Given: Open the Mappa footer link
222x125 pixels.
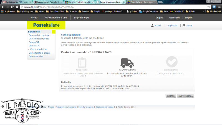Looking at the screenshot, I should [x=51, y=107].
